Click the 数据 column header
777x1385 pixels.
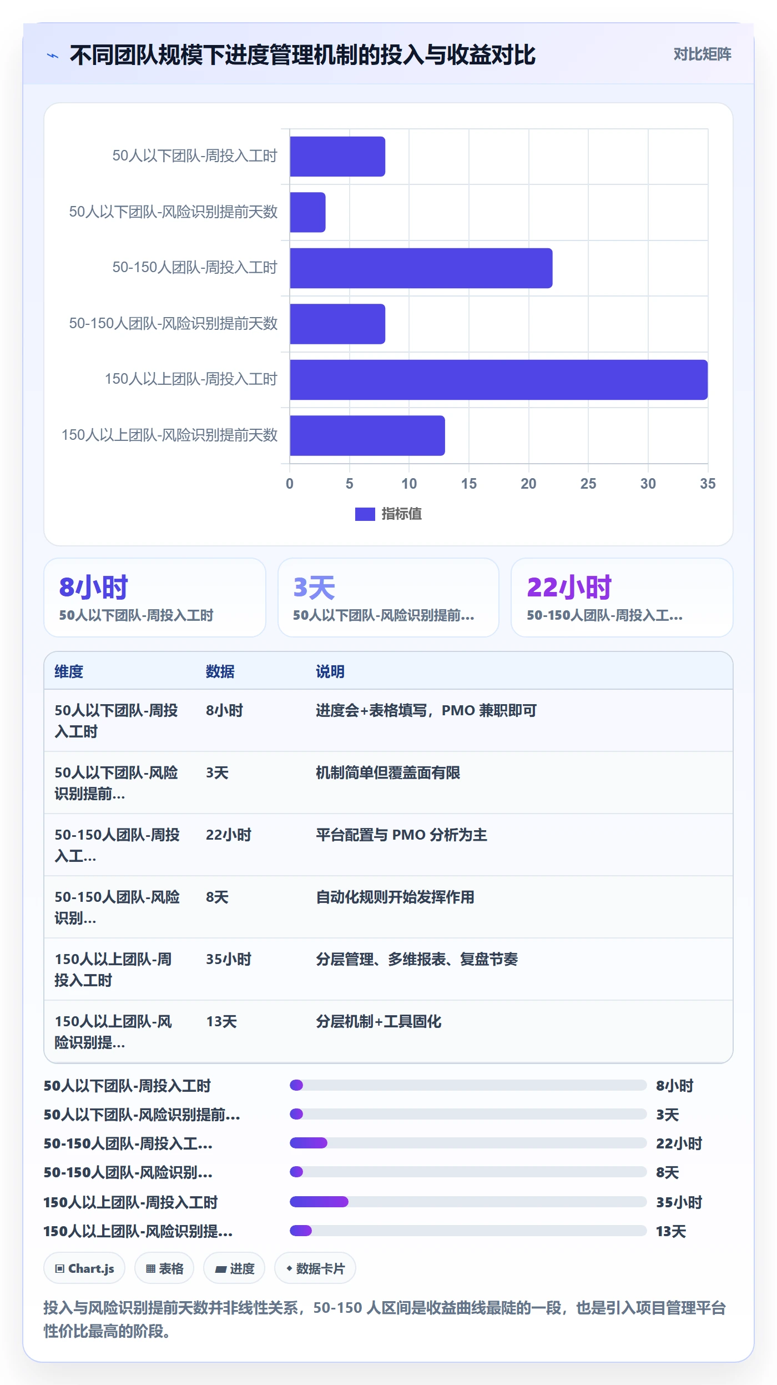(x=220, y=671)
